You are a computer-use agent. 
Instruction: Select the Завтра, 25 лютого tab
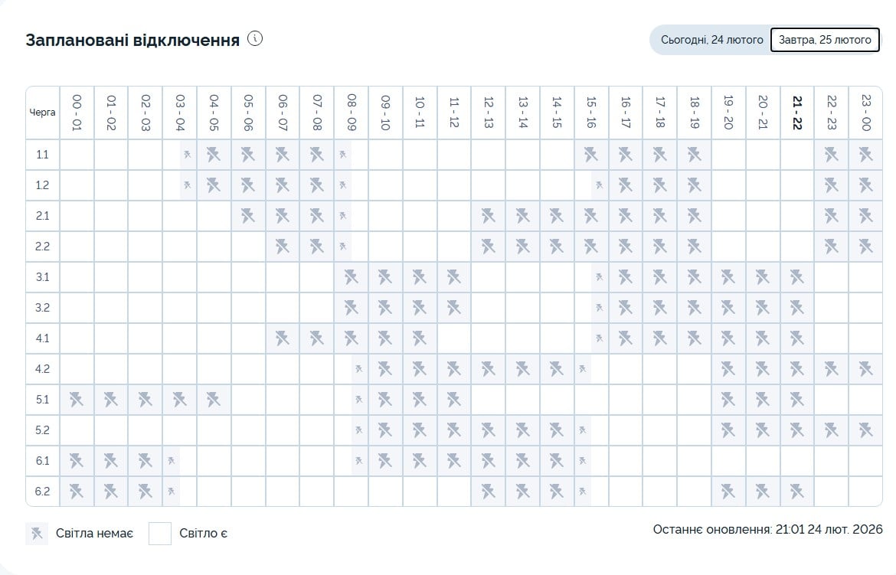coord(824,40)
